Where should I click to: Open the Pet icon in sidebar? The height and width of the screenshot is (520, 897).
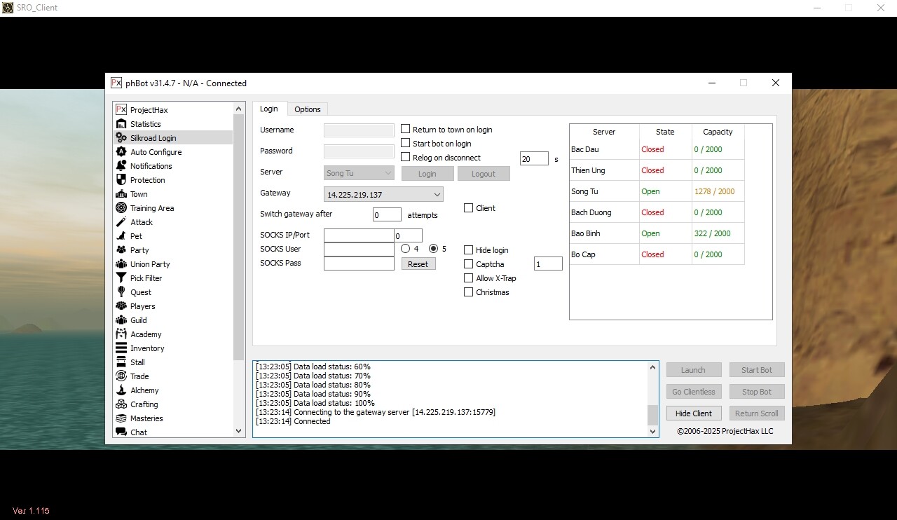tap(121, 236)
